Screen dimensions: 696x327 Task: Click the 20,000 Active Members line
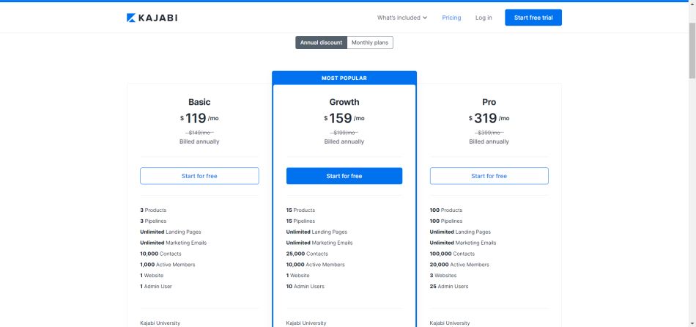(459, 265)
